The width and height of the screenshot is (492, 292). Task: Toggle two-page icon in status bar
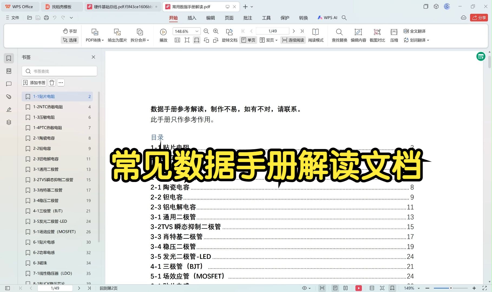[x=346, y=288]
